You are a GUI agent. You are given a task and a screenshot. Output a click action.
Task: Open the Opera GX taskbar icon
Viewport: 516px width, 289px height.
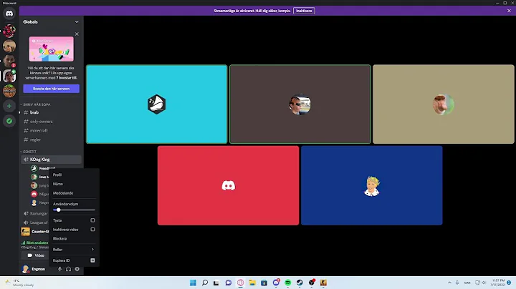(241, 283)
